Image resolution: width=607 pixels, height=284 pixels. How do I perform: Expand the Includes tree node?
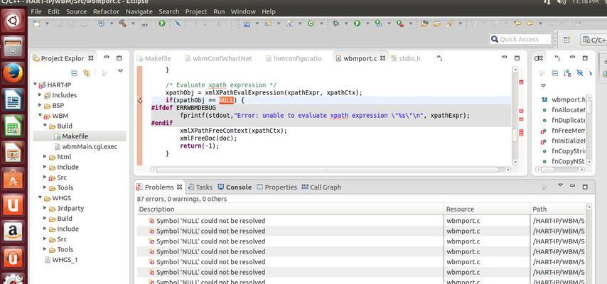(40, 94)
